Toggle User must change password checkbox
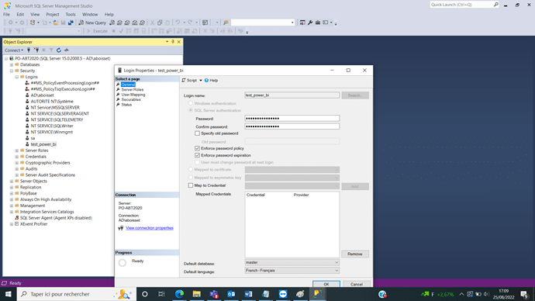Screen dimensions: 535x301 197,162
